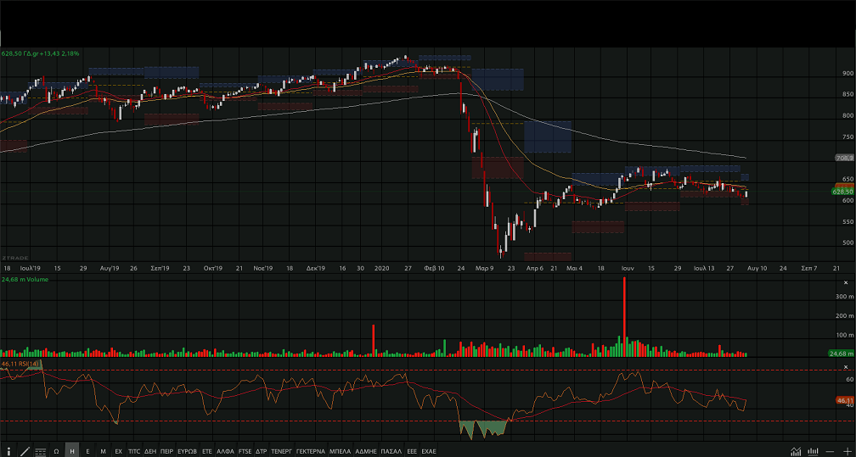Click the tallest red volume spike bar

(x=624, y=317)
